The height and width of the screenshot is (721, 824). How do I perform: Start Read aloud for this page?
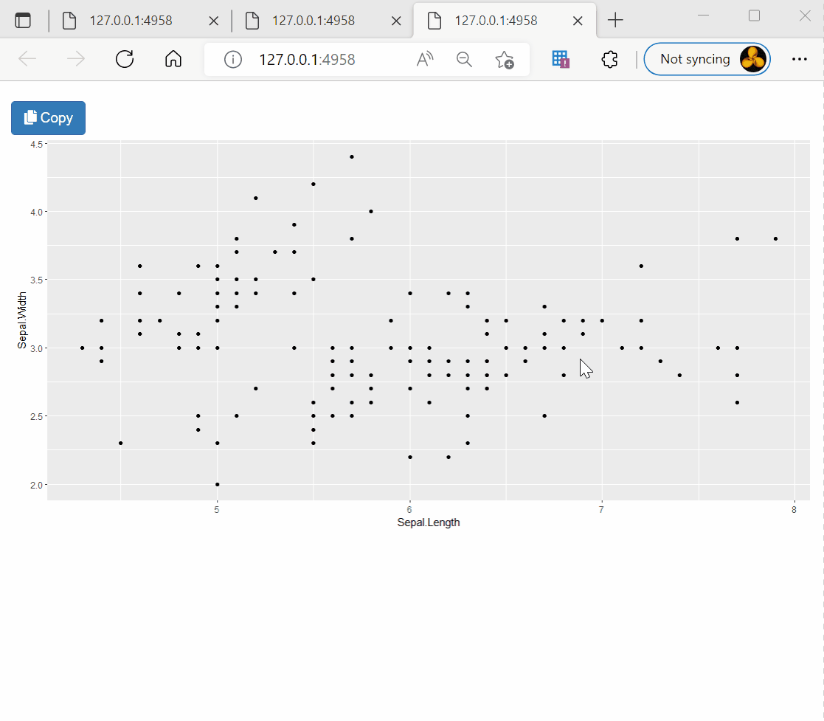[x=424, y=59]
